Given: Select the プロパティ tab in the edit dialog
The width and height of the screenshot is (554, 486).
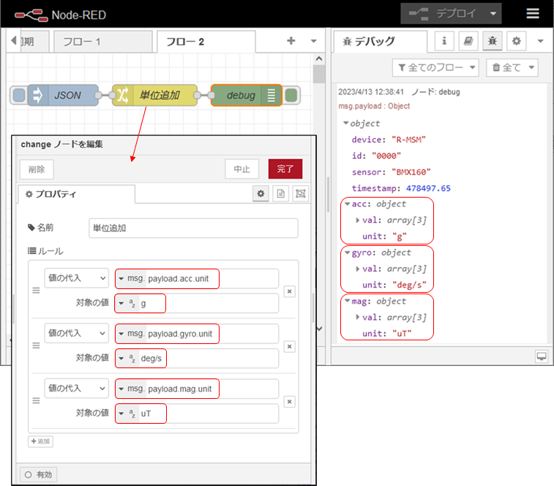Looking at the screenshot, I should [x=77, y=194].
